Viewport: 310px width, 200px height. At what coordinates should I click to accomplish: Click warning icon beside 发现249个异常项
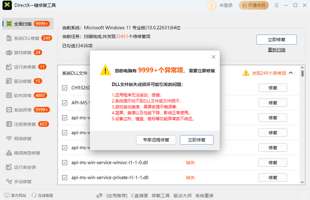pos(246,73)
